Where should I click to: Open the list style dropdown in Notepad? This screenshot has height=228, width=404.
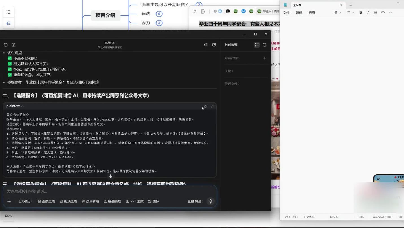click(350, 12)
